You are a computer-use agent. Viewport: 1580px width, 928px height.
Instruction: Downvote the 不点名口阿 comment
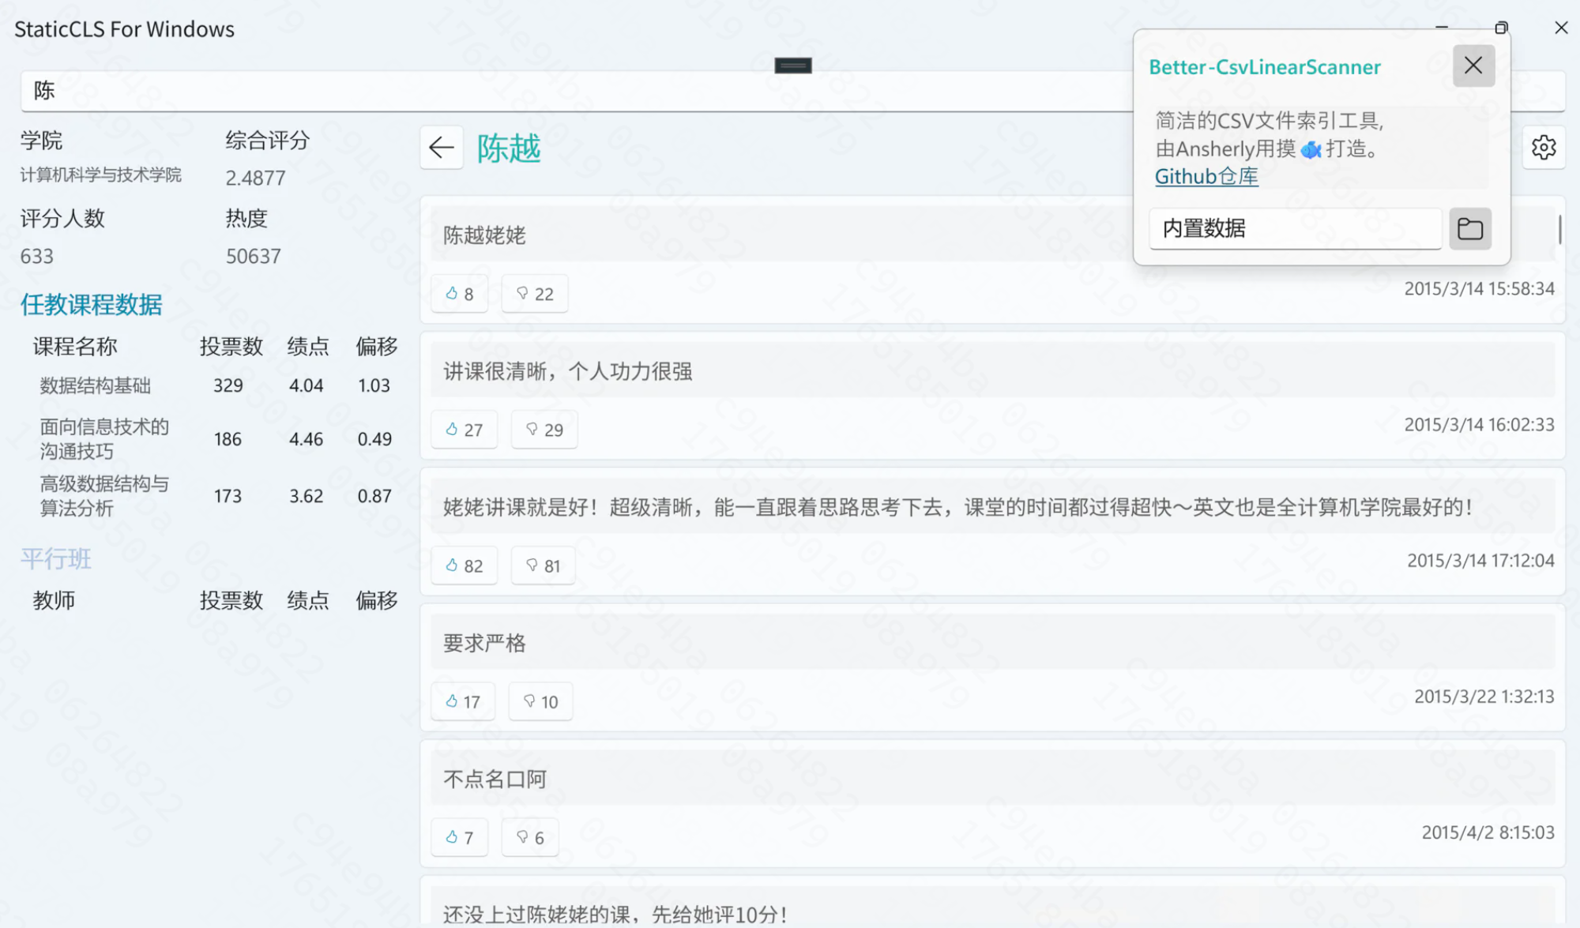529,837
